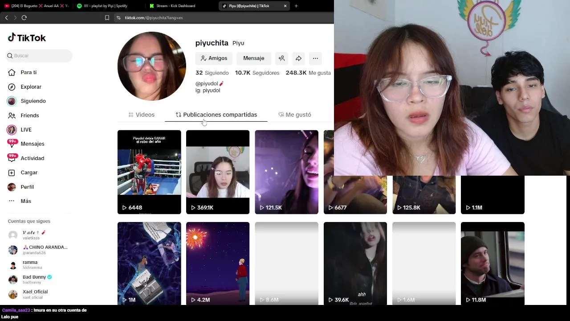The width and height of the screenshot is (570, 321).
Task: Click the Mensaje button
Action: pyautogui.click(x=254, y=58)
